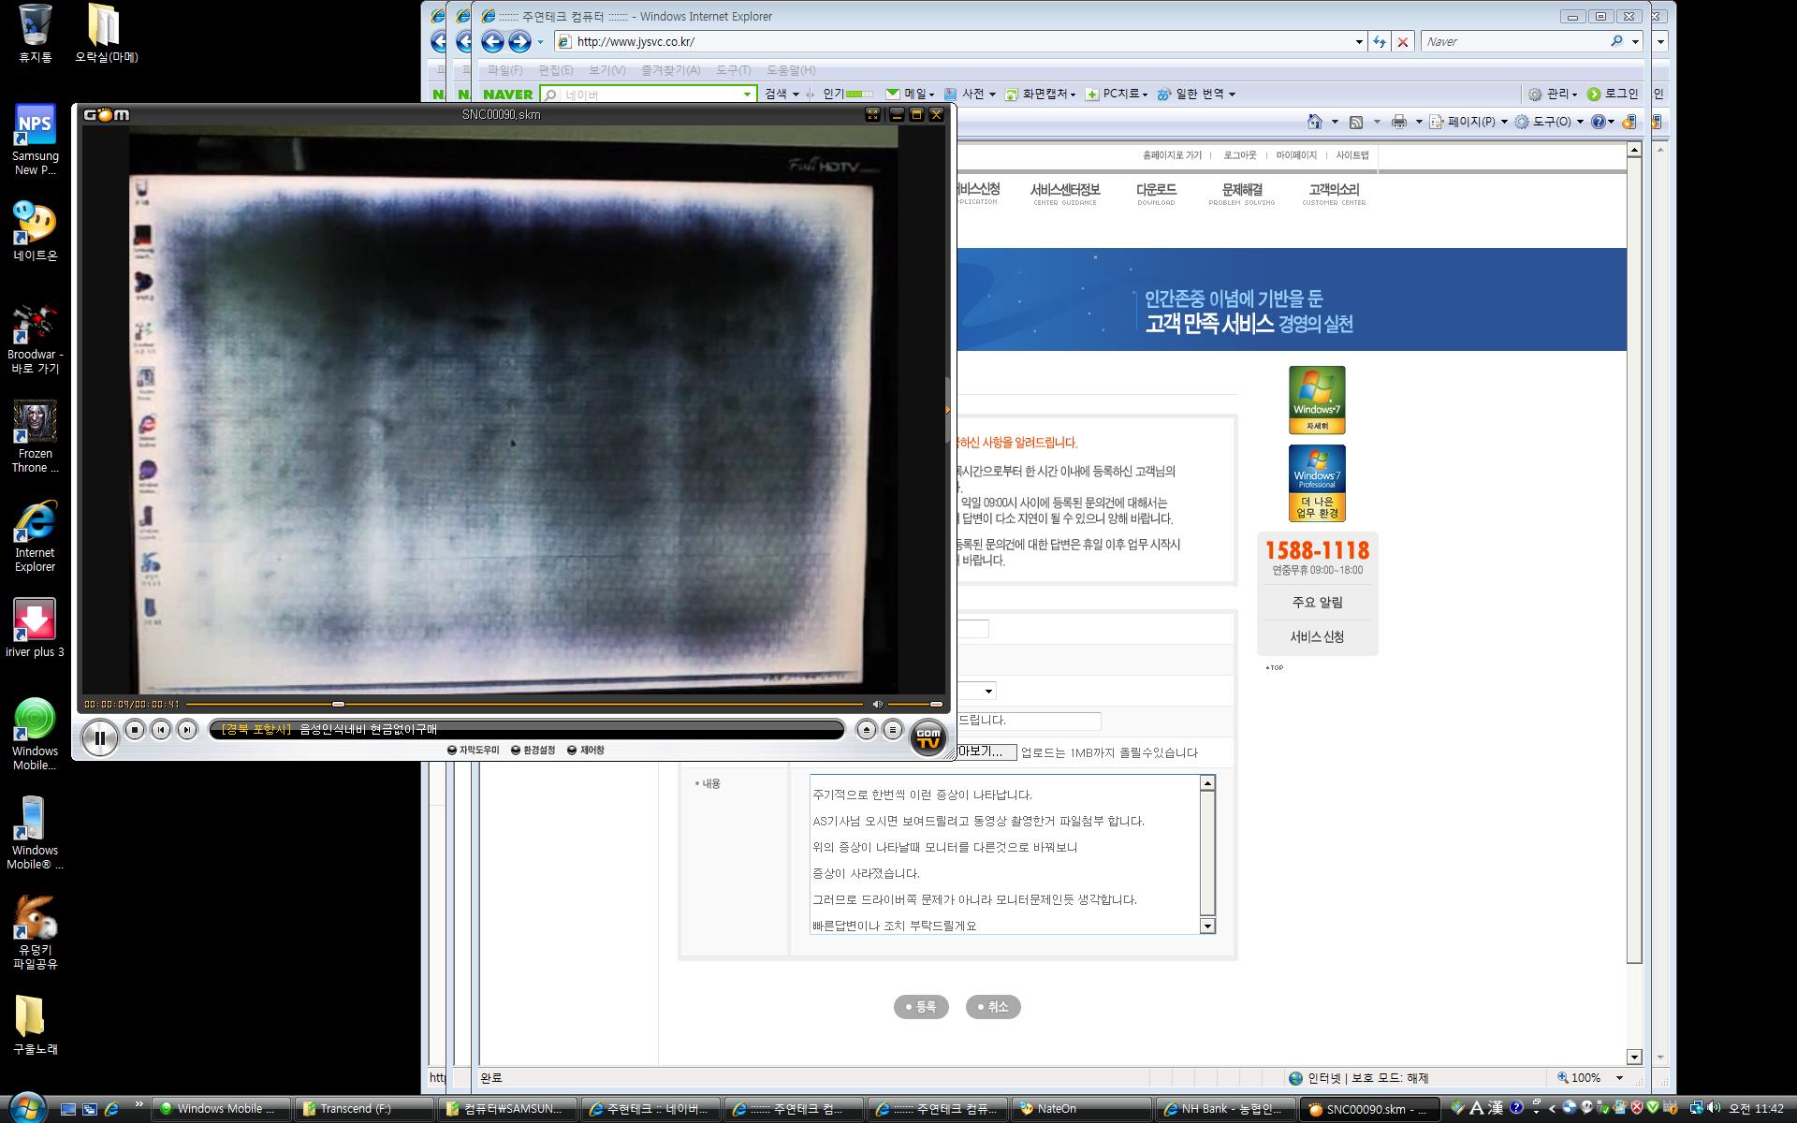Mute audio with GOM speaker icon
The width and height of the screenshot is (1797, 1123).
[877, 704]
